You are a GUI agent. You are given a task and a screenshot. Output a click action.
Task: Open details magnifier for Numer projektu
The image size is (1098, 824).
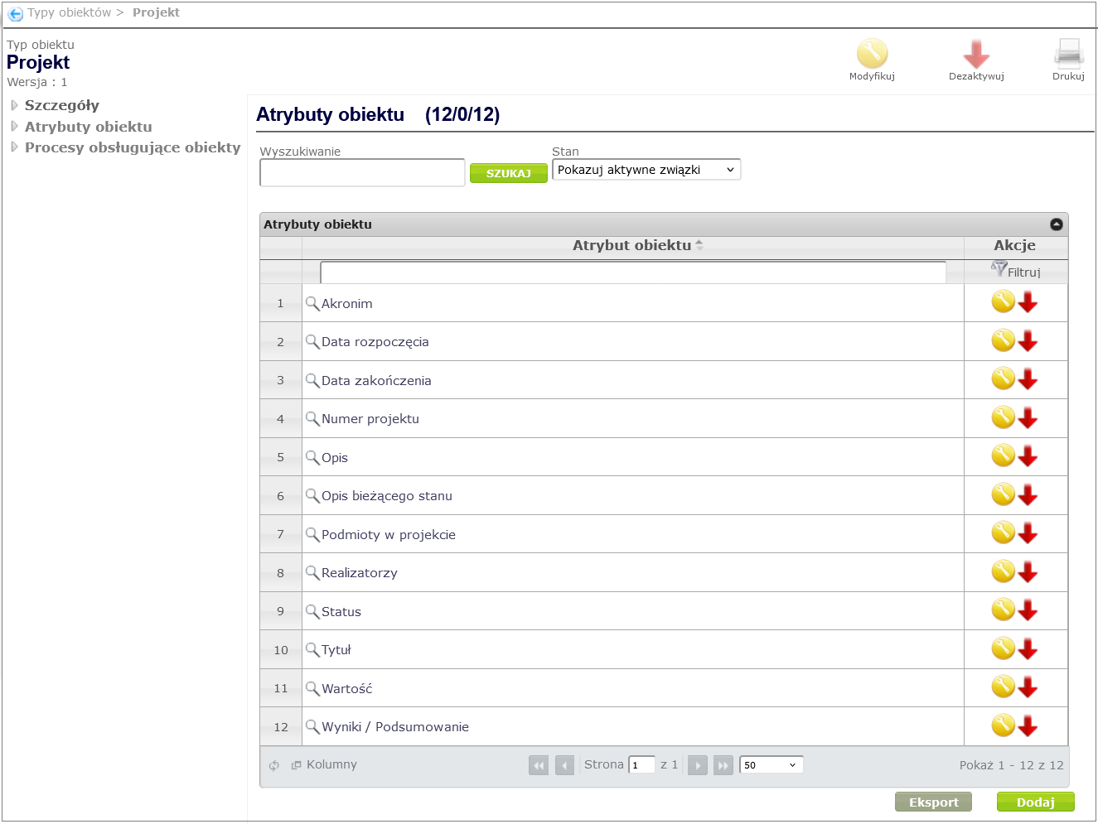click(312, 419)
